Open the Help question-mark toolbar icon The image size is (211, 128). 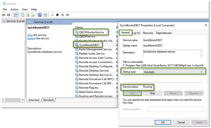(40, 15)
